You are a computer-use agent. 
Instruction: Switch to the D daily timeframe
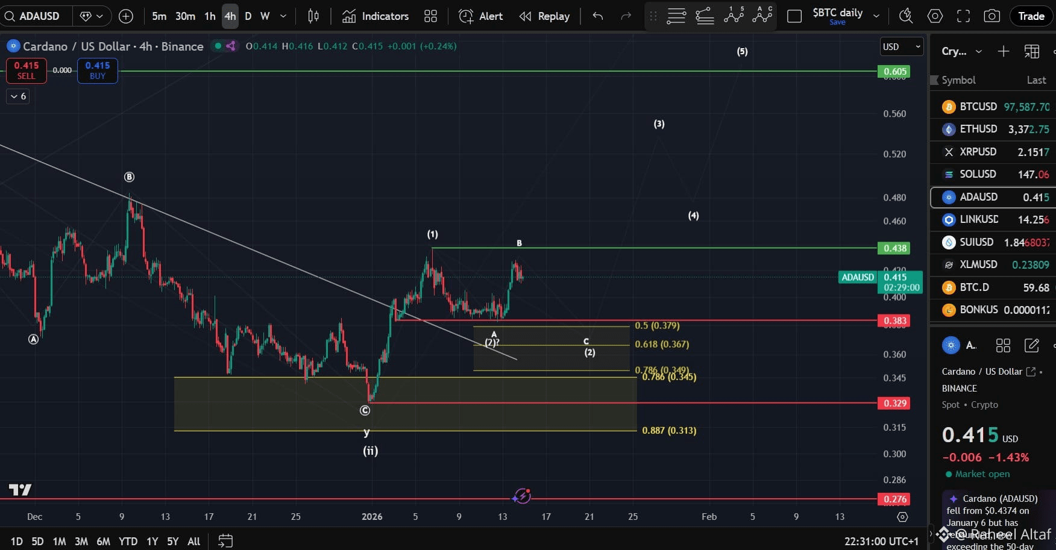pyautogui.click(x=248, y=16)
